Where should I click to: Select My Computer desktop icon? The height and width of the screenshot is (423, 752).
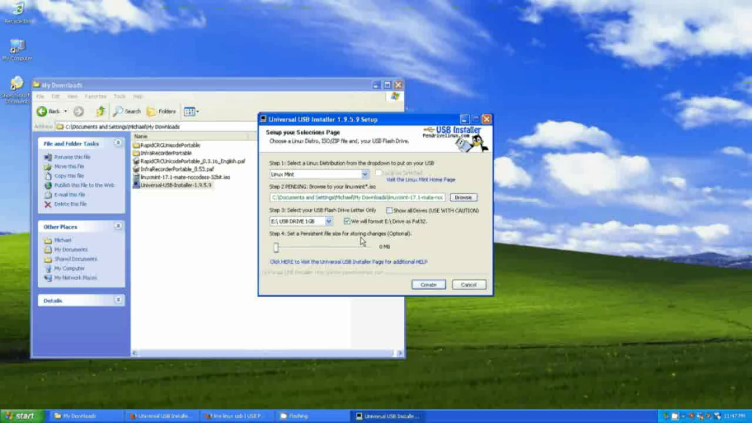[x=18, y=50]
